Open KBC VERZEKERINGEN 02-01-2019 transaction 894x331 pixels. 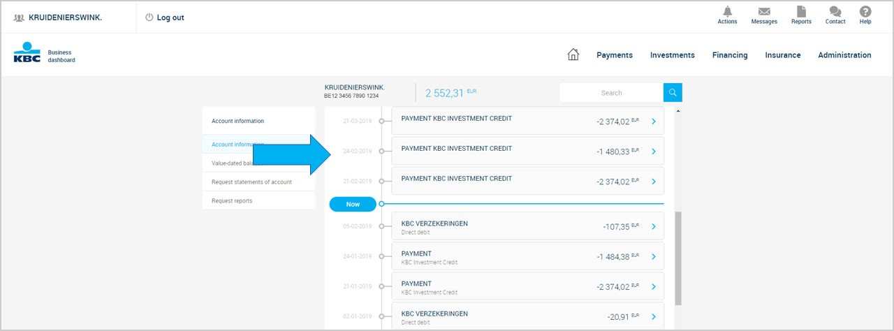[527, 316]
